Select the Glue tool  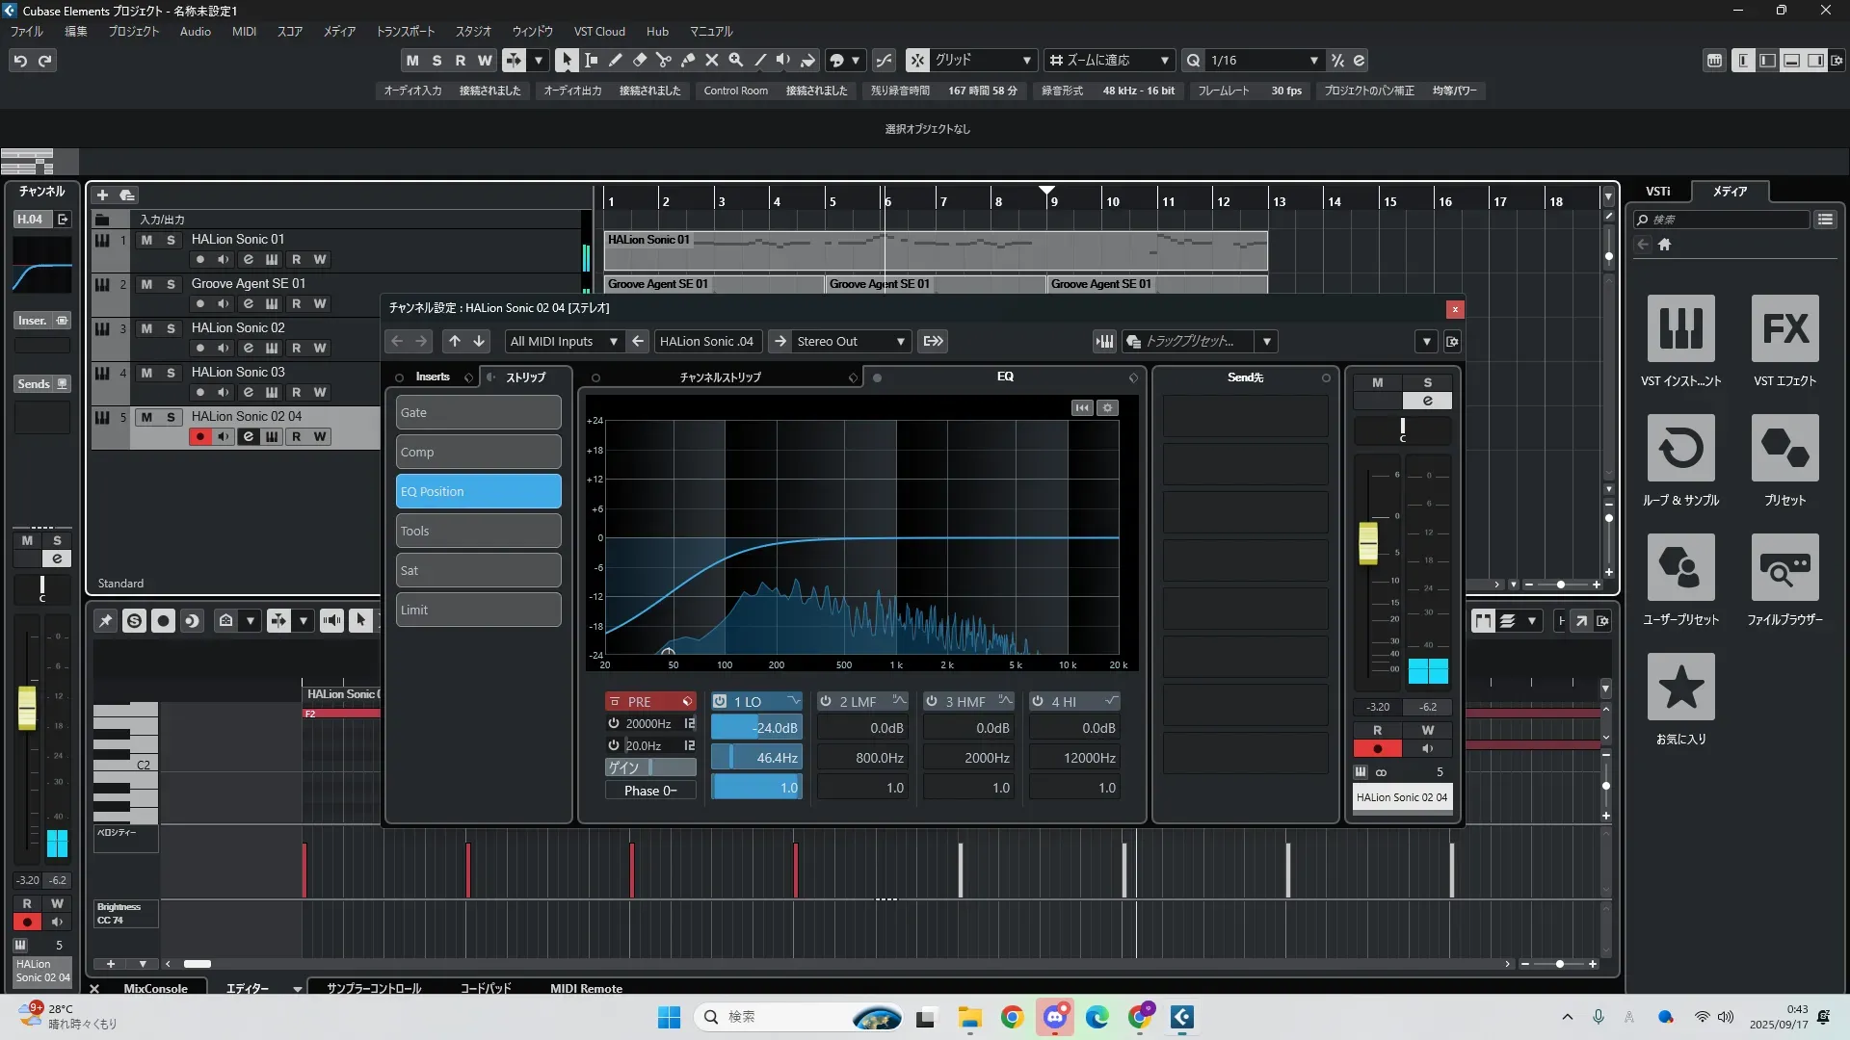pyautogui.click(x=688, y=60)
